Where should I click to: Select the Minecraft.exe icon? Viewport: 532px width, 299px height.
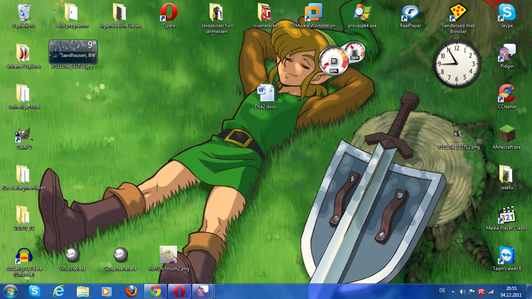507,134
